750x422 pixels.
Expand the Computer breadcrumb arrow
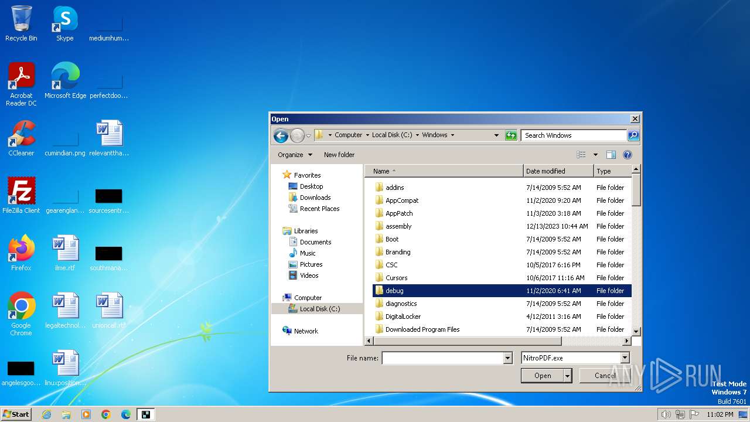[x=367, y=135]
